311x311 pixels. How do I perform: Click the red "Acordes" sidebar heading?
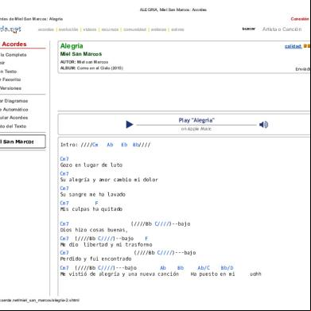click(x=14, y=44)
